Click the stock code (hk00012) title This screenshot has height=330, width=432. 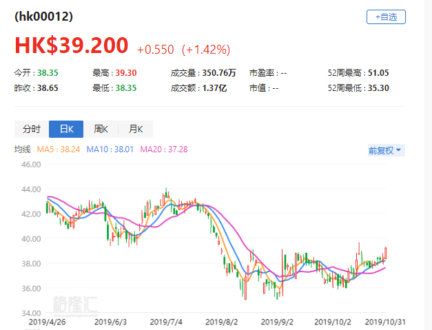point(44,16)
